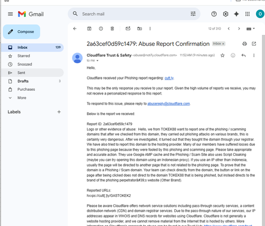Click the Gmail logo
Image resolution: width=265 pixels, height=226 pixels.
[x=31, y=14]
